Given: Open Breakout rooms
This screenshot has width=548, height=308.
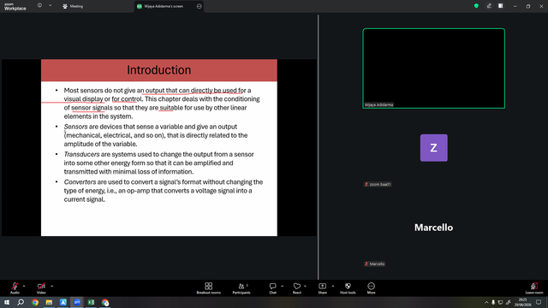Looking at the screenshot, I should (x=208, y=288).
